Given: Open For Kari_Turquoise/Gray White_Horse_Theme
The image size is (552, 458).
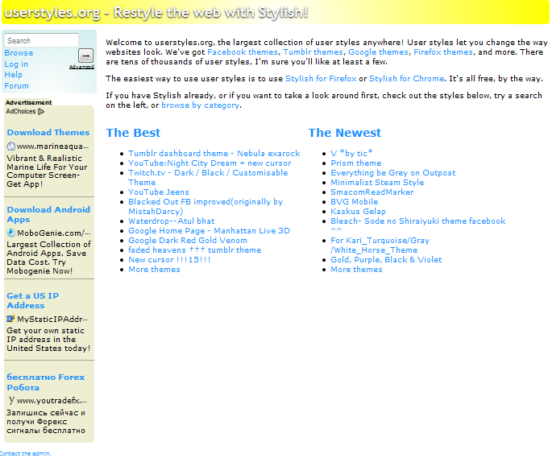Looking at the screenshot, I should click(x=380, y=246).
